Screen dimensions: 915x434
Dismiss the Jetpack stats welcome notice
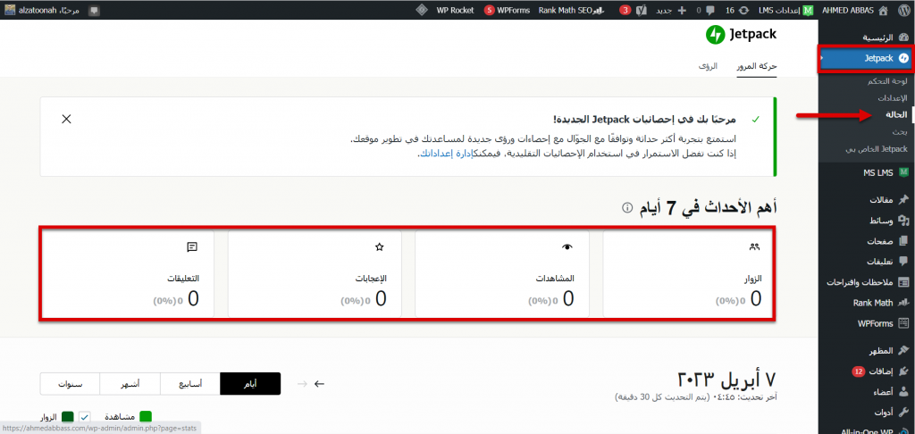tap(66, 119)
